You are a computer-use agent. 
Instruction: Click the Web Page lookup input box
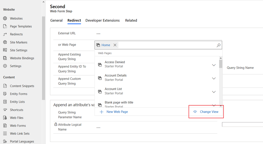tap(158, 45)
